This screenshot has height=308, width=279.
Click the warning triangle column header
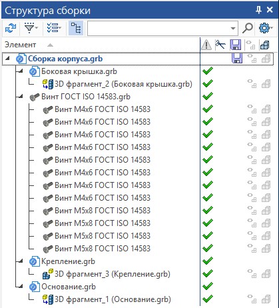coord(206,45)
